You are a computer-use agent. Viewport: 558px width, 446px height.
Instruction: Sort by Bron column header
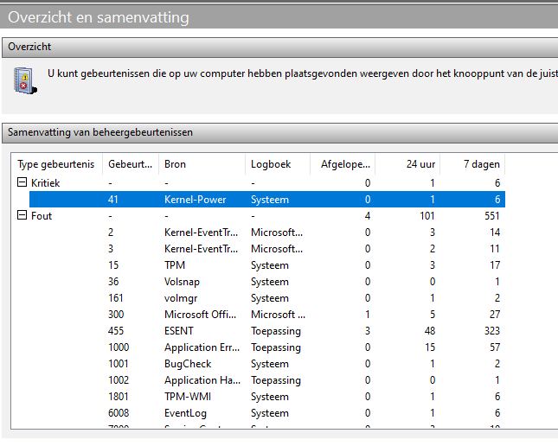pos(202,164)
